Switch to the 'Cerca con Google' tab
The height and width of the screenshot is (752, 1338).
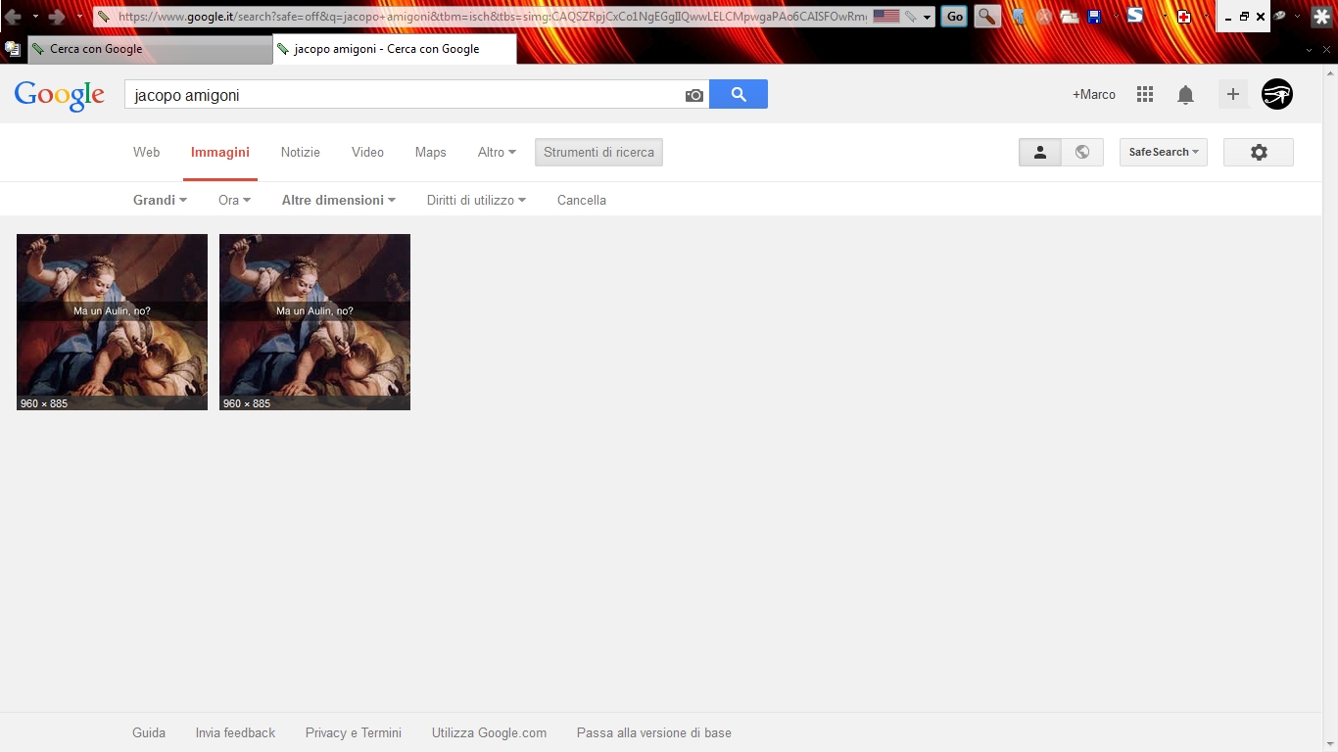tap(150, 49)
